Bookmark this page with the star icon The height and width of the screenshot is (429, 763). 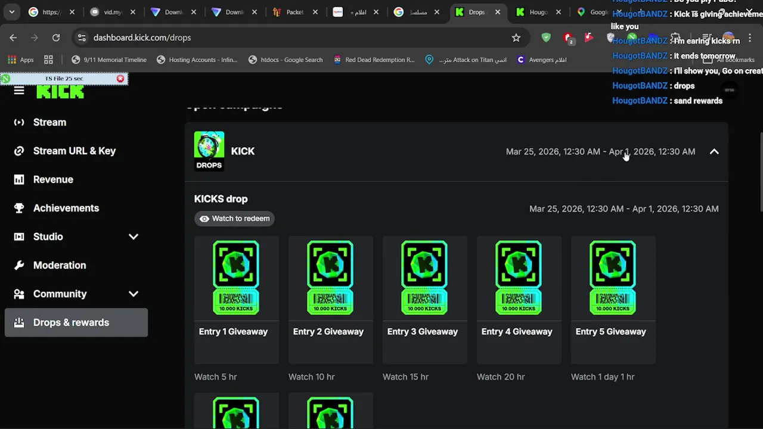coord(516,38)
